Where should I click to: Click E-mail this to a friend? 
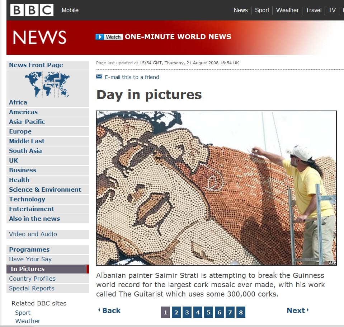point(132,77)
